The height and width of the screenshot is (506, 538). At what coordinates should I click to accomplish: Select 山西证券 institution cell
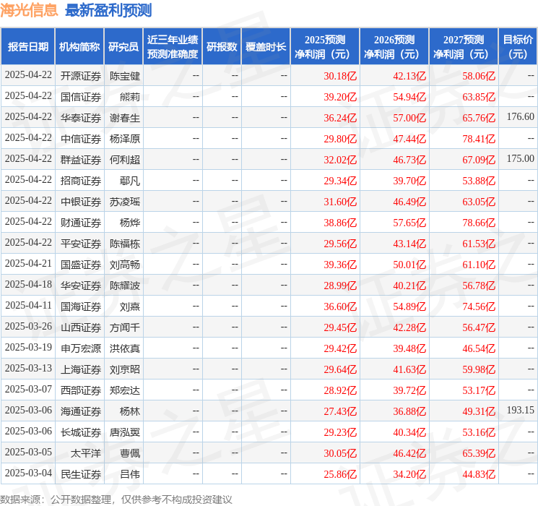point(81,327)
